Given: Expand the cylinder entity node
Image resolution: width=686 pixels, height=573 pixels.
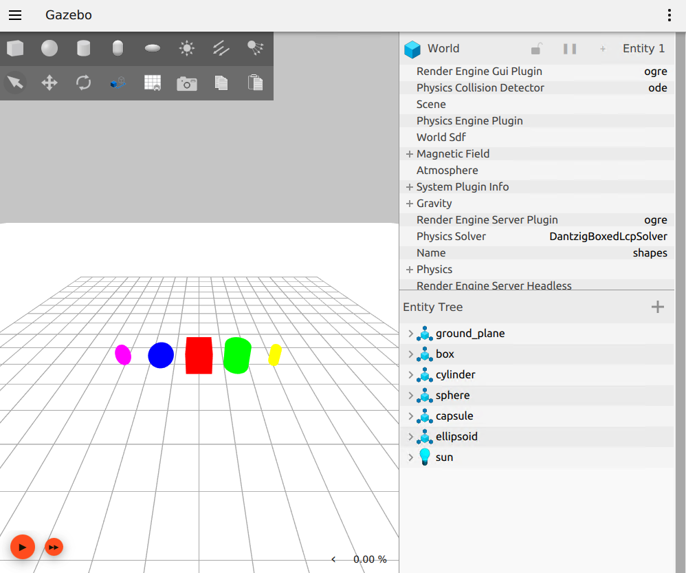Looking at the screenshot, I should click(410, 375).
